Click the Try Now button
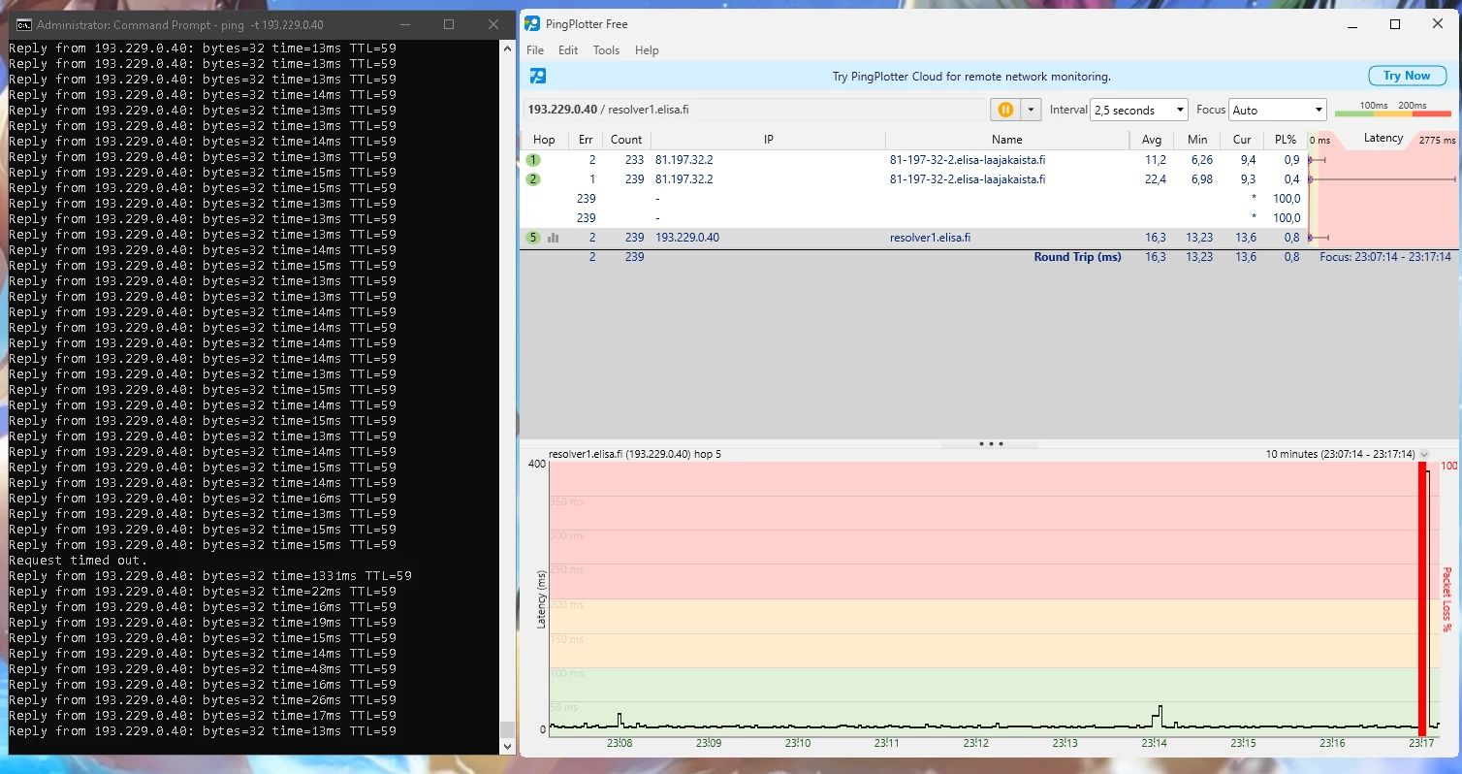The height and width of the screenshot is (774, 1462). pyautogui.click(x=1406, y=76)
